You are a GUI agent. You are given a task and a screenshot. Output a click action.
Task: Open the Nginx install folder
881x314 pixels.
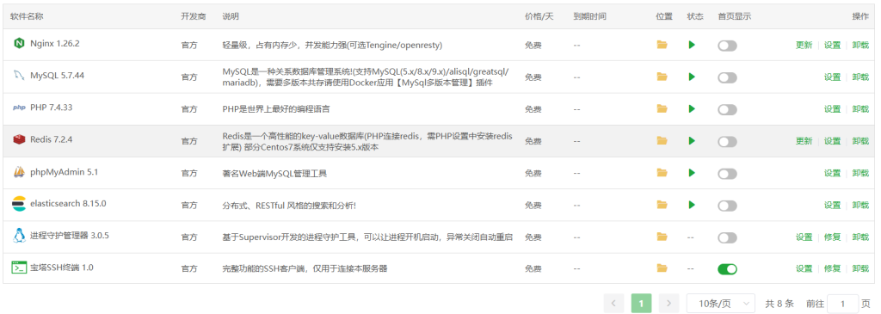662,45
